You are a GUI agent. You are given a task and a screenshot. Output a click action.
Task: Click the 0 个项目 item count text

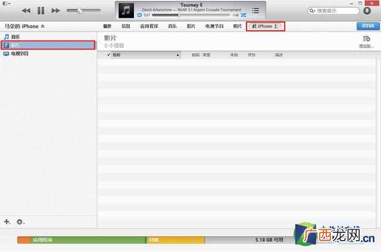point(114,45)
